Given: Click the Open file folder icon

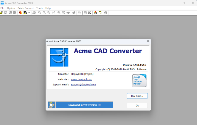Looking at the screenshot, I should [x=2, y=13].
